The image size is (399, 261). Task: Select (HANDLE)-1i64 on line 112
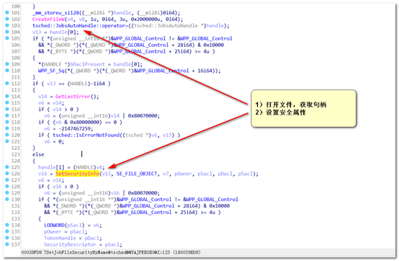pyautogui.click(x=86, y=84)
